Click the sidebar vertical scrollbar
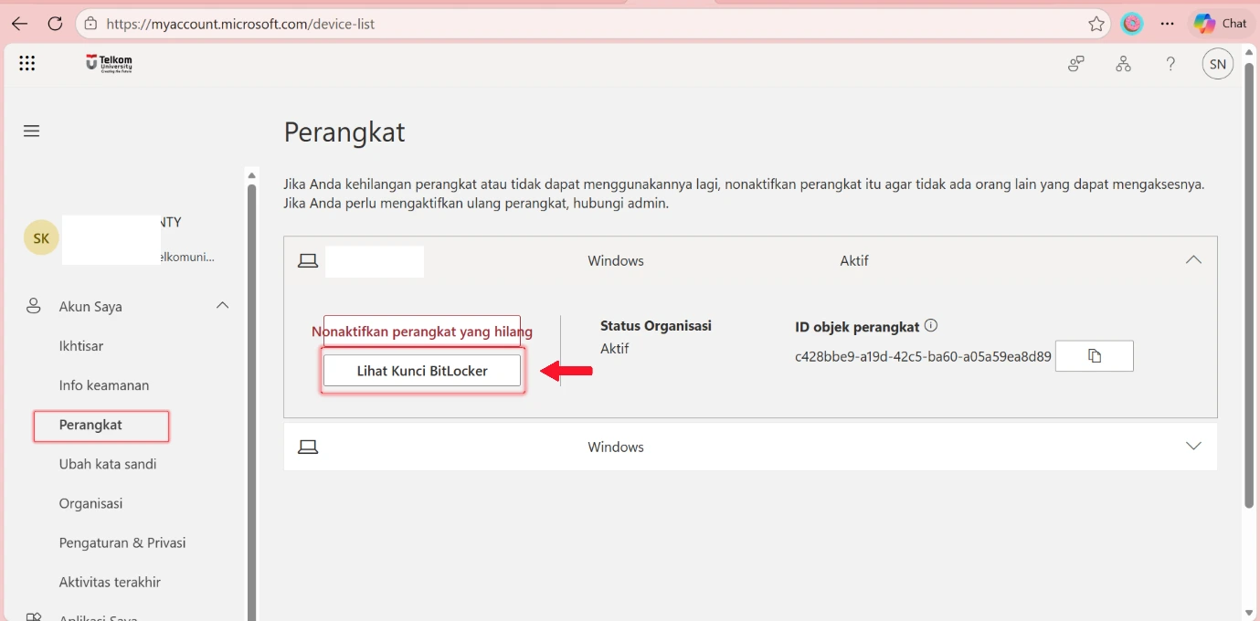This screenshot has height=621, width=1260. coord(252,402)
